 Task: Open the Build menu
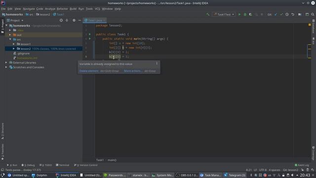coord(73,9)
